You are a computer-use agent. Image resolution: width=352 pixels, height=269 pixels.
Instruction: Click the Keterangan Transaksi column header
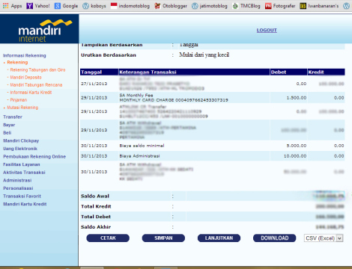click(194, 72)
